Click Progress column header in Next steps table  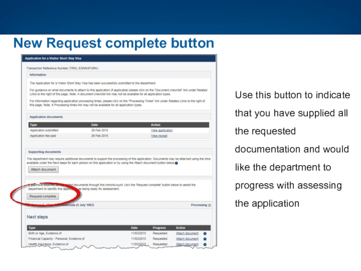coord(159,228)
